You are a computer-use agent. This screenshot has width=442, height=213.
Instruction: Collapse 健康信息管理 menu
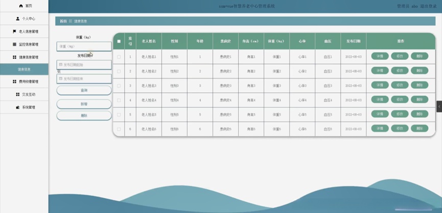pos(24,57)
